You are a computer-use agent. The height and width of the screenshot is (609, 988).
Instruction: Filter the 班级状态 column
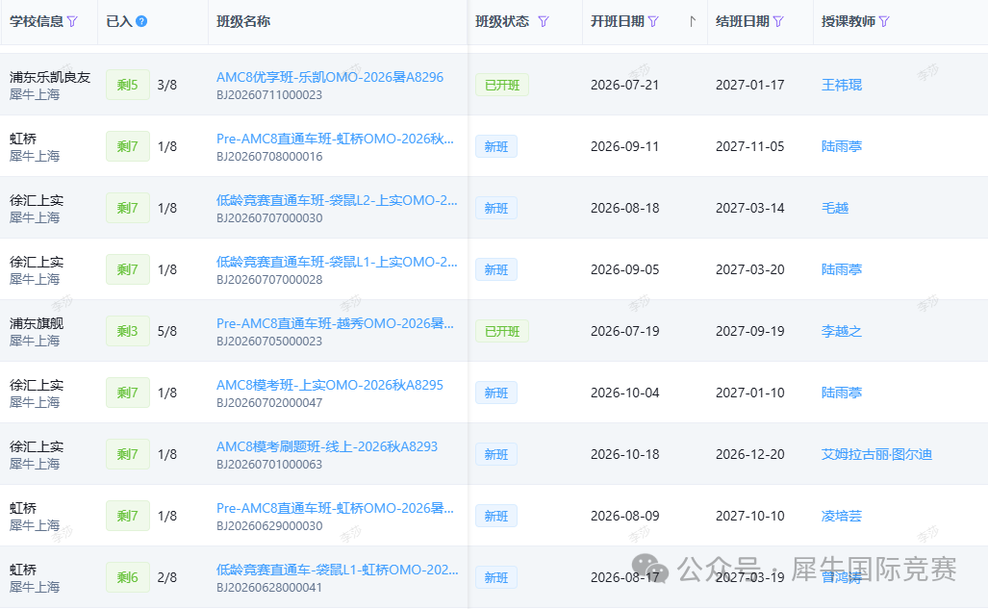point(544,21)
